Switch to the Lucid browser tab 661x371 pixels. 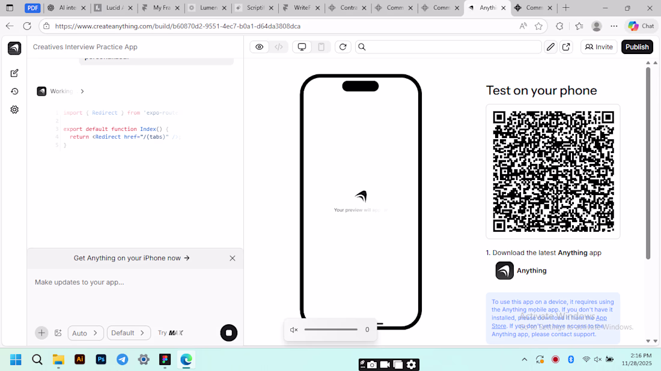click(x=113, y=8)
